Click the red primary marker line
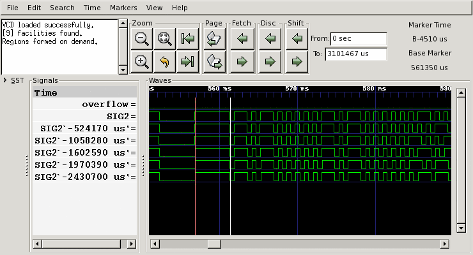 click(195, 165)
